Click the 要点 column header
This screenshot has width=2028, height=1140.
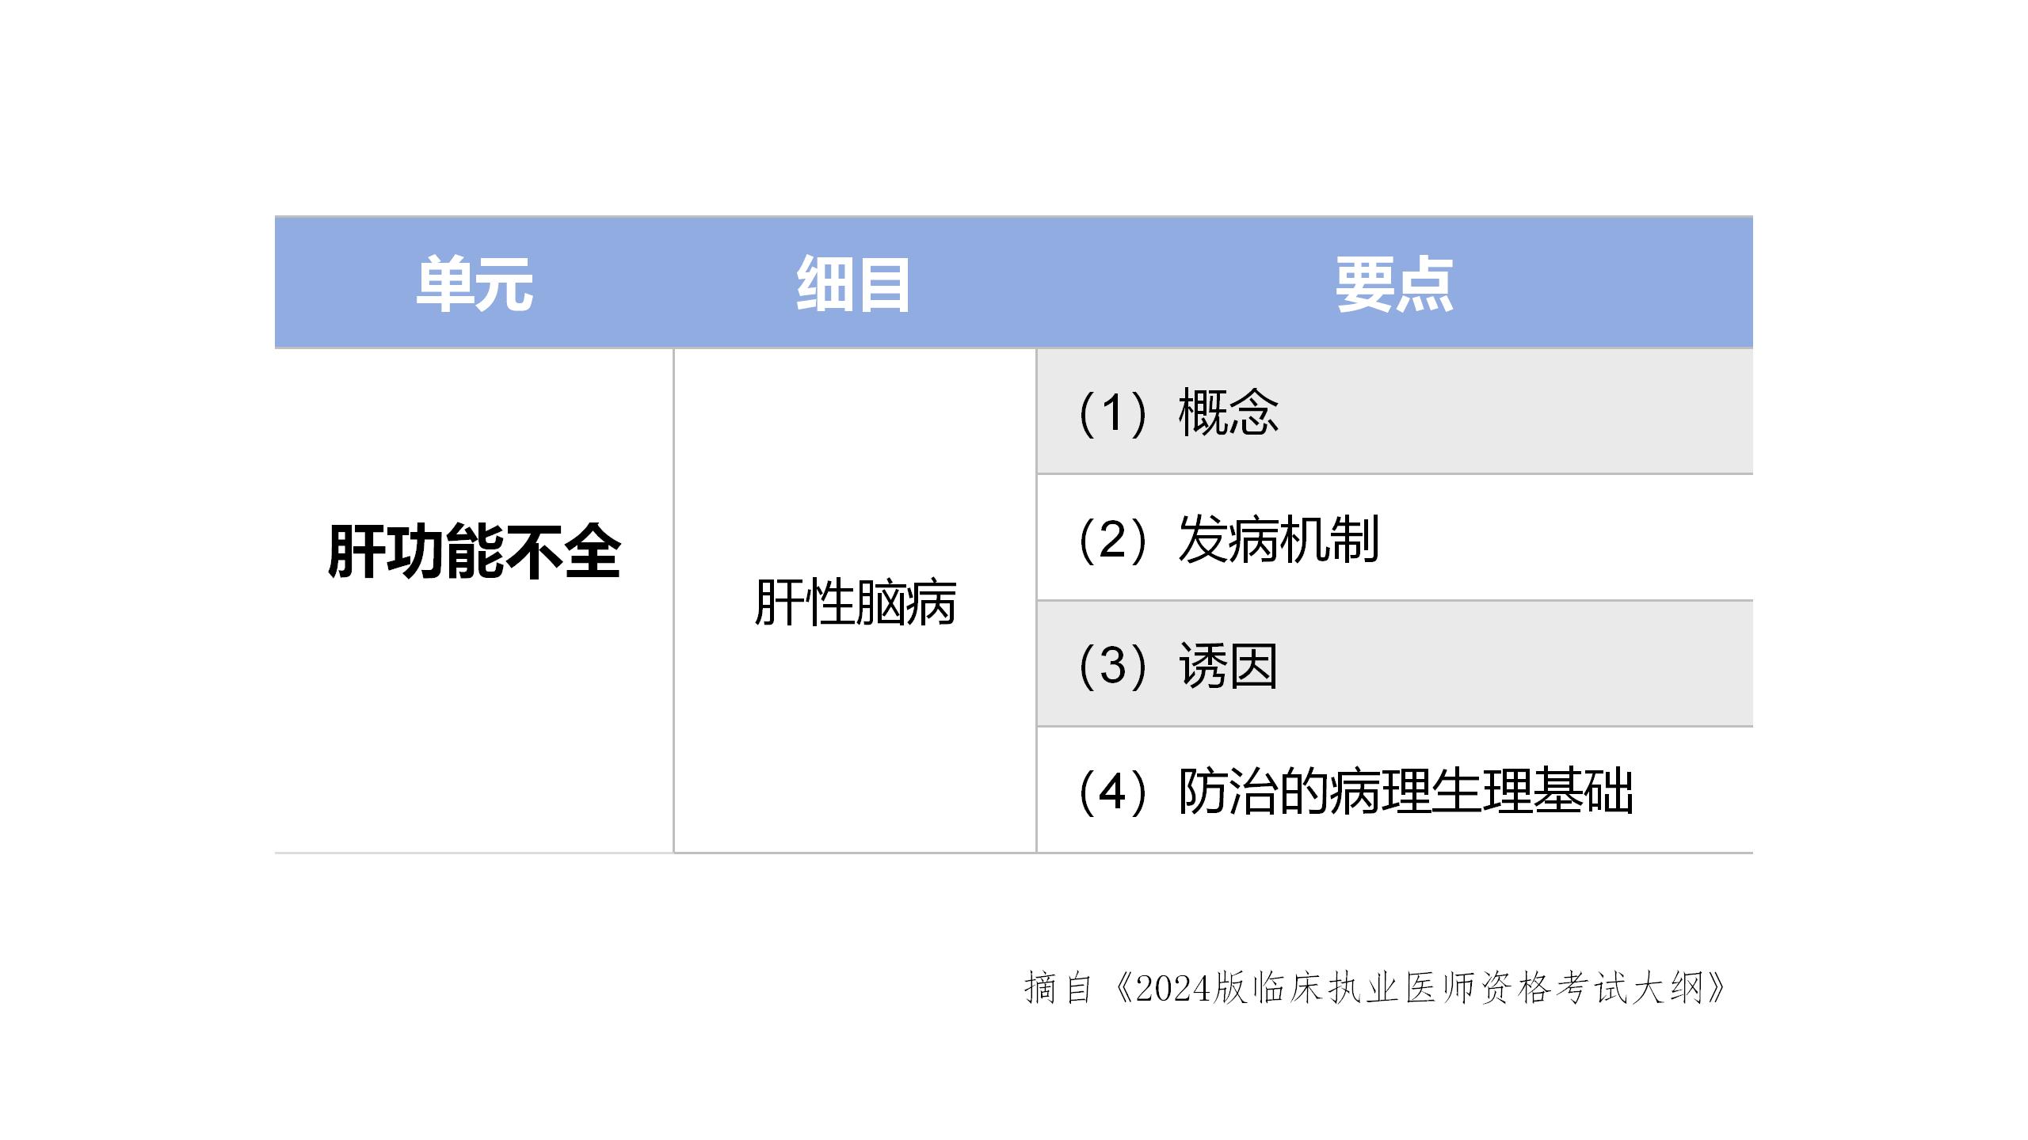click(1394, 284)
